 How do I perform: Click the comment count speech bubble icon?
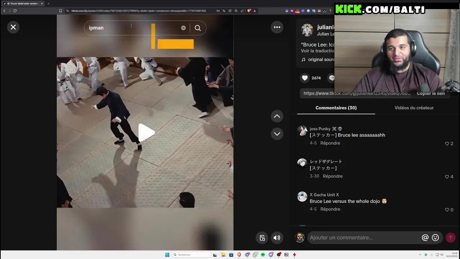pos(331,78)
